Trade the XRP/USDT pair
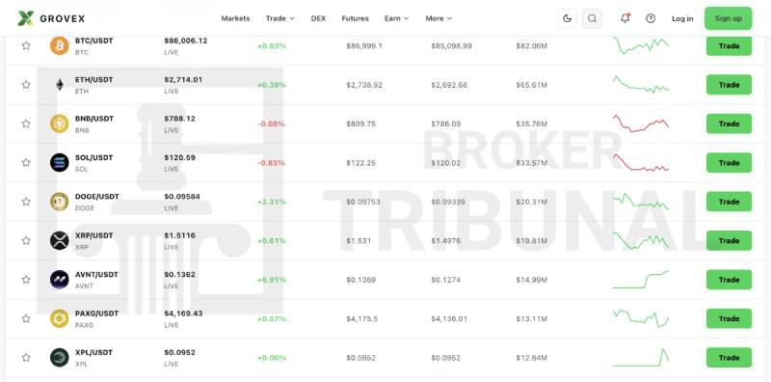This screenshot has width=771, height=382. [729, 240]
